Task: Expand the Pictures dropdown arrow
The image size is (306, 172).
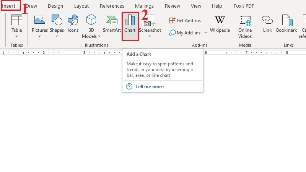Action: [x=40, y=36]
